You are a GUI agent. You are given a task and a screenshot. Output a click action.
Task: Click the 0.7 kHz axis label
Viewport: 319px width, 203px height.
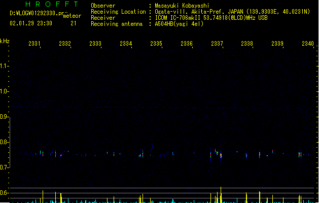(4, 167)
